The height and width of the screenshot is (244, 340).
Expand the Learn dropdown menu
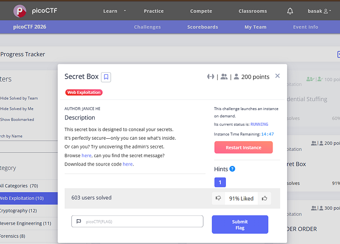click(114, 11)
